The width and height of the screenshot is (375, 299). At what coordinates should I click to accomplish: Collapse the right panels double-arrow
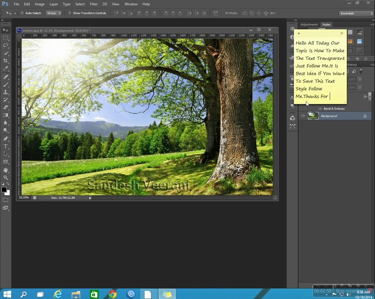[296, 20]
